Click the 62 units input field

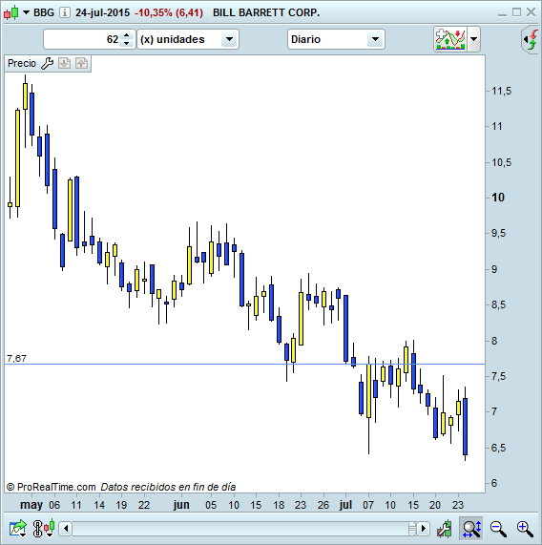pos(82,39)
